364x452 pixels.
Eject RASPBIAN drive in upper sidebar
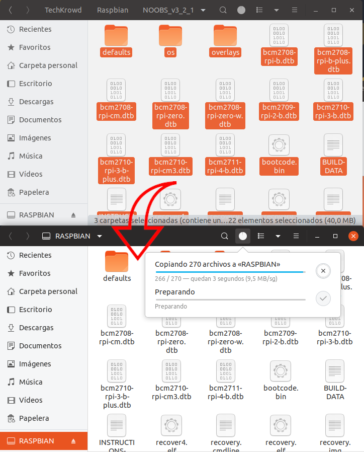(73, 215)
